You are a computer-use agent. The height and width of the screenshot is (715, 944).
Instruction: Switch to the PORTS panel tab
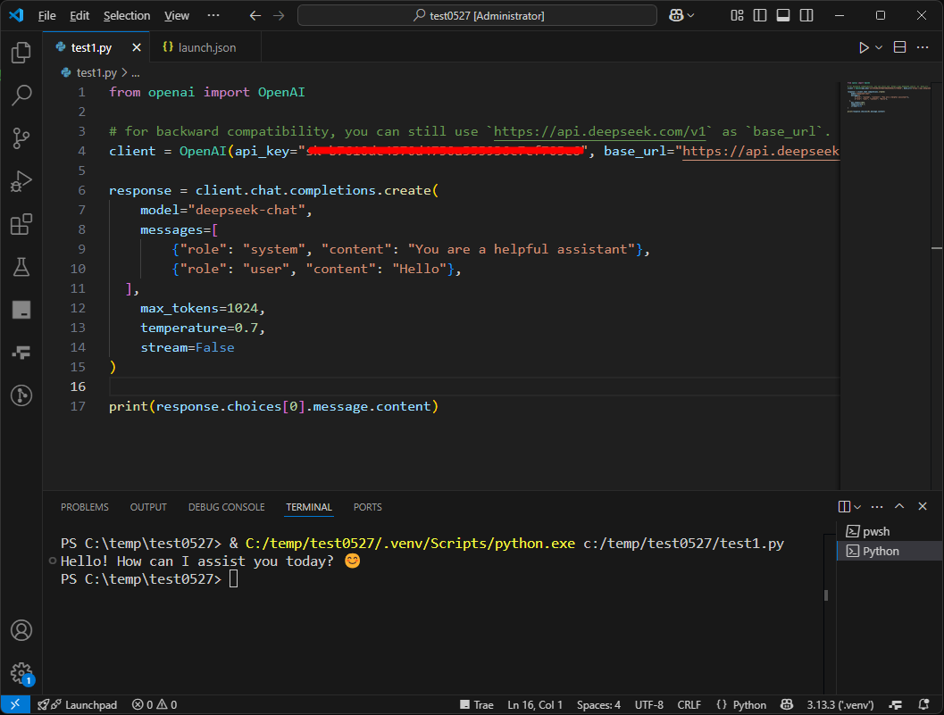pos(367,507)
